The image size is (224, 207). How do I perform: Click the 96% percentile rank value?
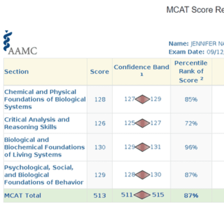(x=191, y=147)
